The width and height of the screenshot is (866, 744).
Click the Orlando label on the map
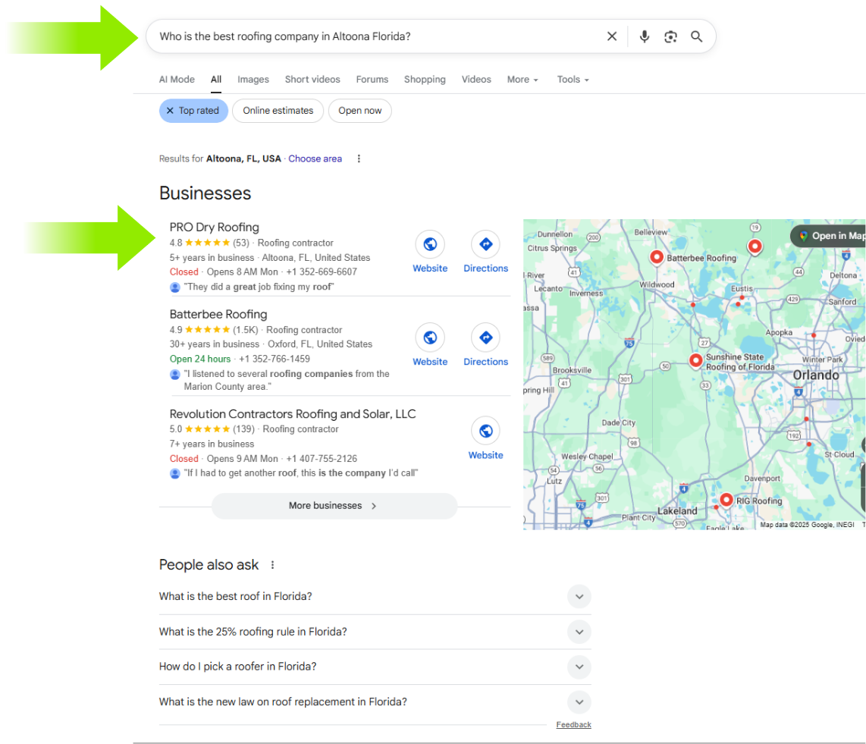pos(816,375)
